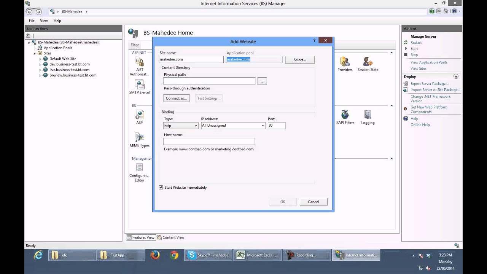487x274 pixels.
Task: Click the Back navigation arrow
Action: [x=29, y=12]
